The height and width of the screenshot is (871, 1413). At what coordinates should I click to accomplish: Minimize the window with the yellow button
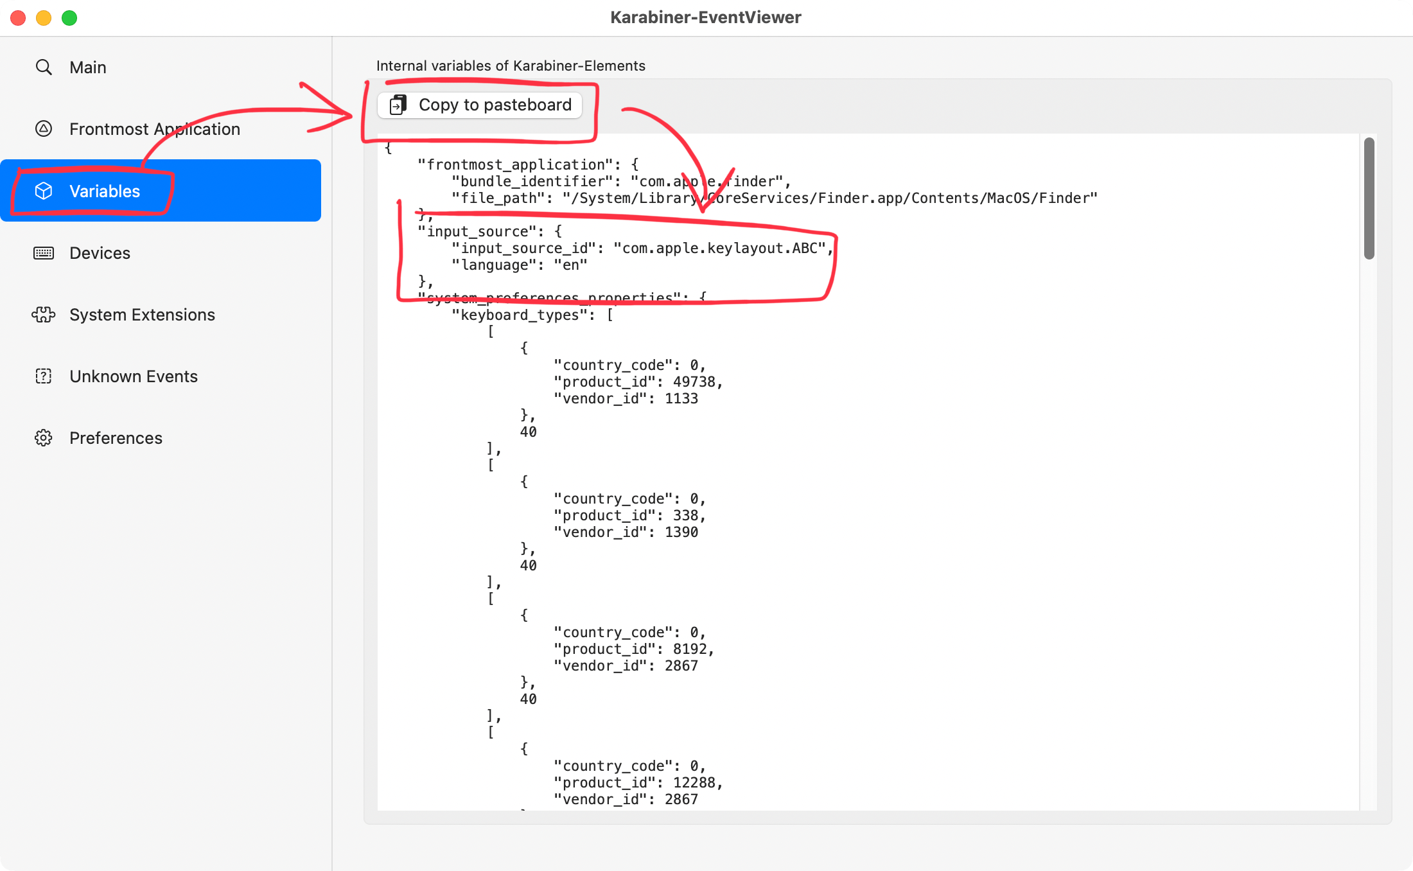(x=44, y=18)
